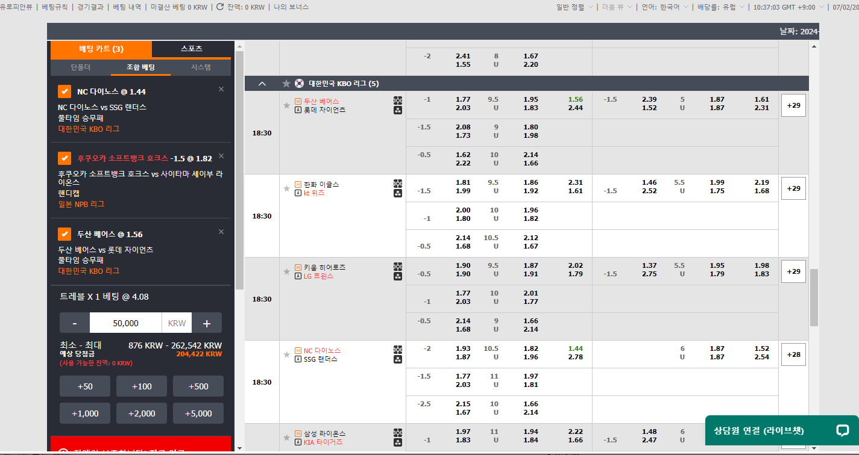Increase stake with the plus button
Image resolution: width=859 pixels, height=455 pixels.
207,323
